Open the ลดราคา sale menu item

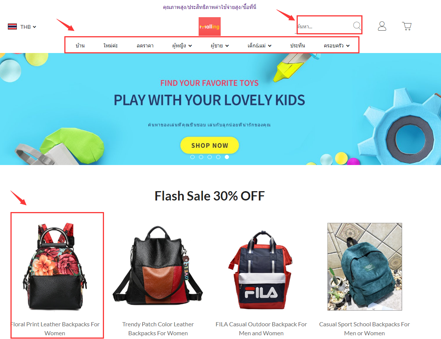145,46
